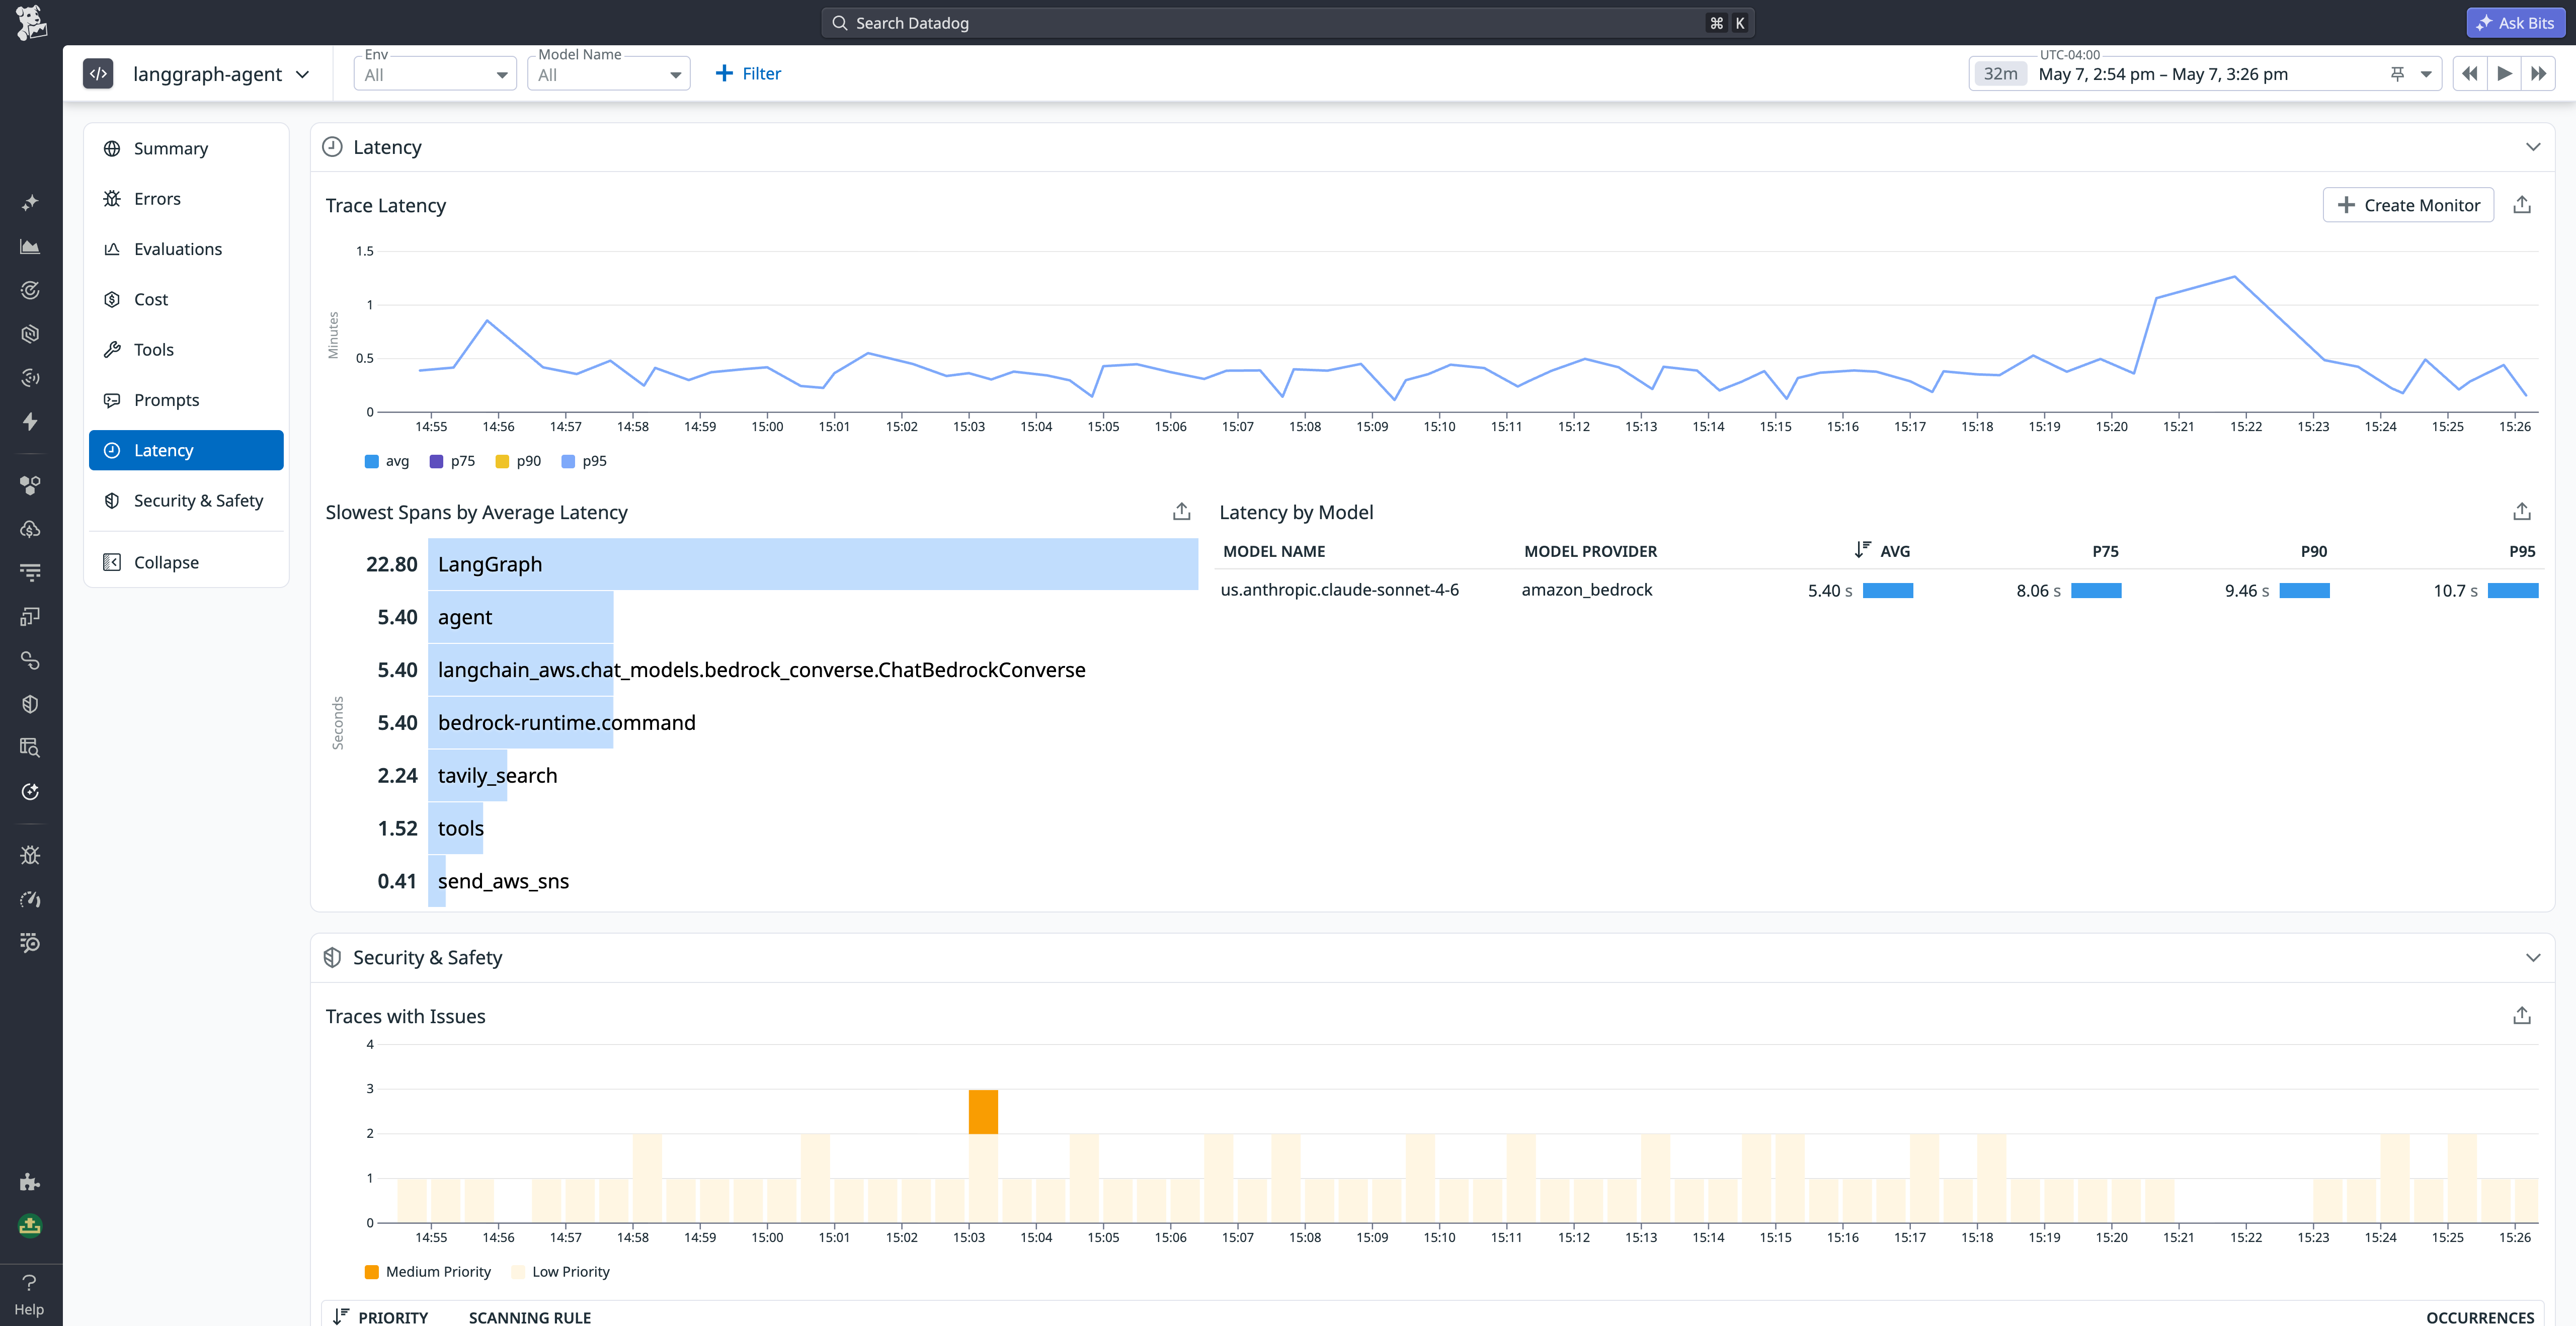Select the LangGraph span bar
The width and height of the screenshot is (2576, 1326).
click(x=813, y=564)
